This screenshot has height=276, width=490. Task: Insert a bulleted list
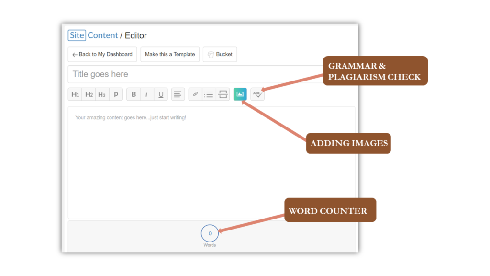pyautogui.click(x=209, y=94)
